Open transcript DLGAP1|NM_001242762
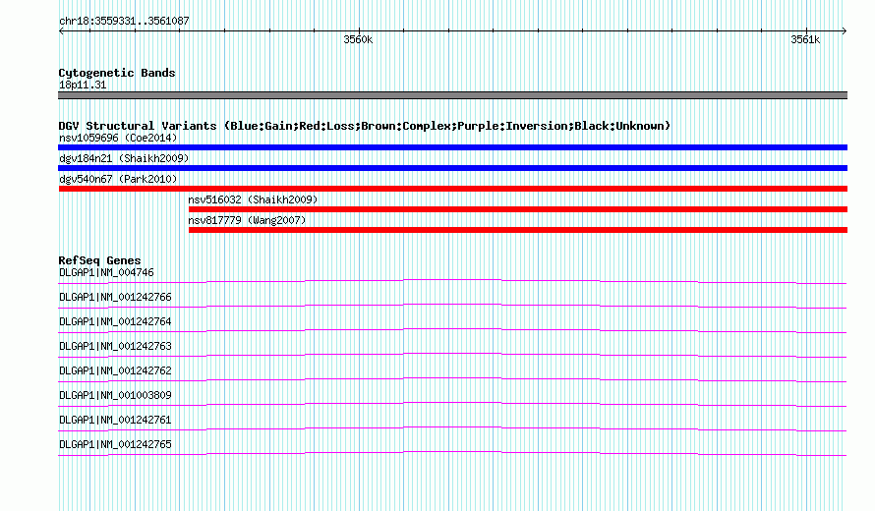This screenshot has height=511, width=875. point(115,371)
